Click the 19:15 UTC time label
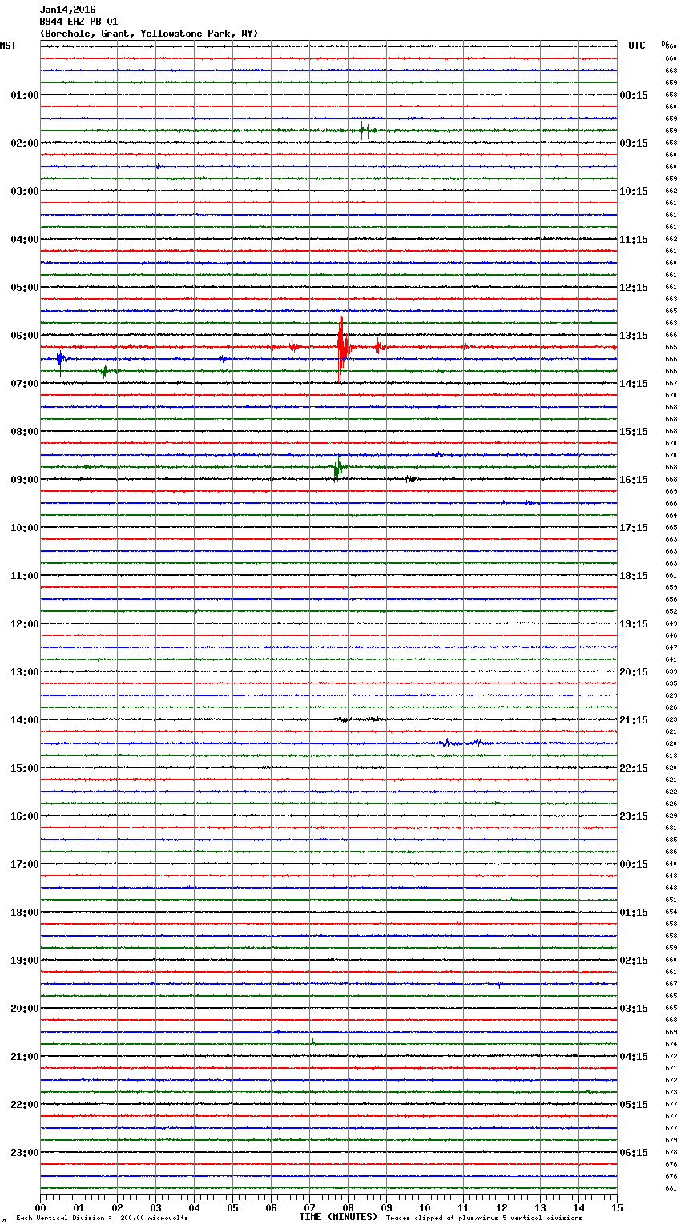 634,624
